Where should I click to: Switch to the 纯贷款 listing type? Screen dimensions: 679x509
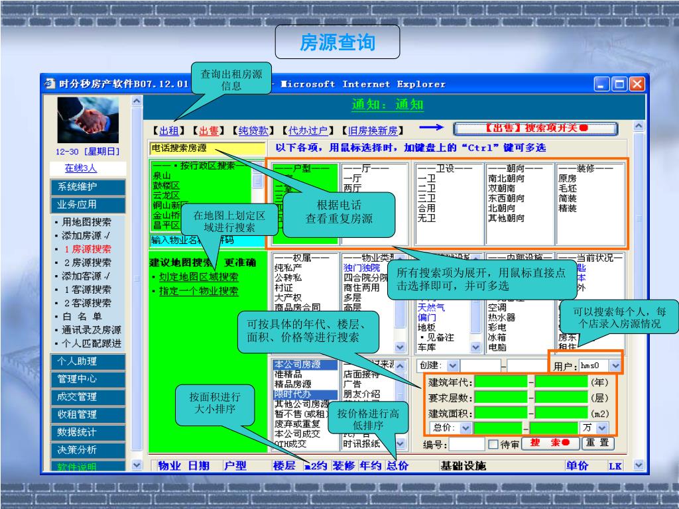pos(253,131)
